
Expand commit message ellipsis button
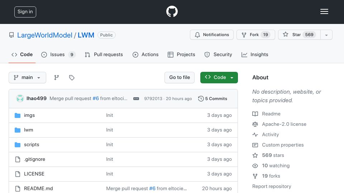pos(136,99)
